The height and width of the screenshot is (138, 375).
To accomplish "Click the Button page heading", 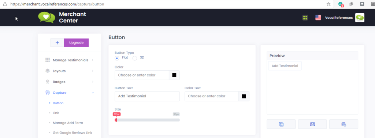I will 117,37.
